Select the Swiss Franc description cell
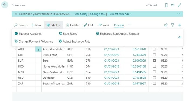This screenshot has width=189, height=101. click(54, 55)
